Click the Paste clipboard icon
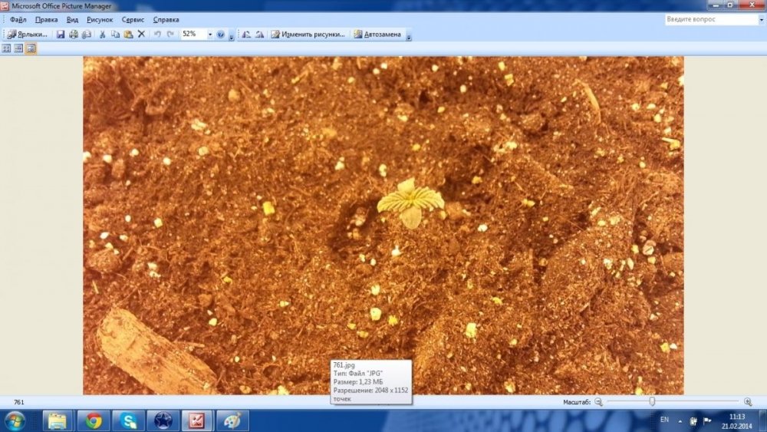Image resolution: width=767 pixels, height=432 pixels. 128,35
